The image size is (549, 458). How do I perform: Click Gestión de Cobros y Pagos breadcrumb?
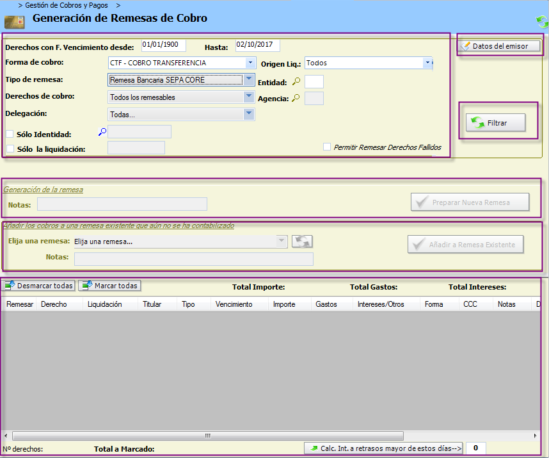[66, 5]
